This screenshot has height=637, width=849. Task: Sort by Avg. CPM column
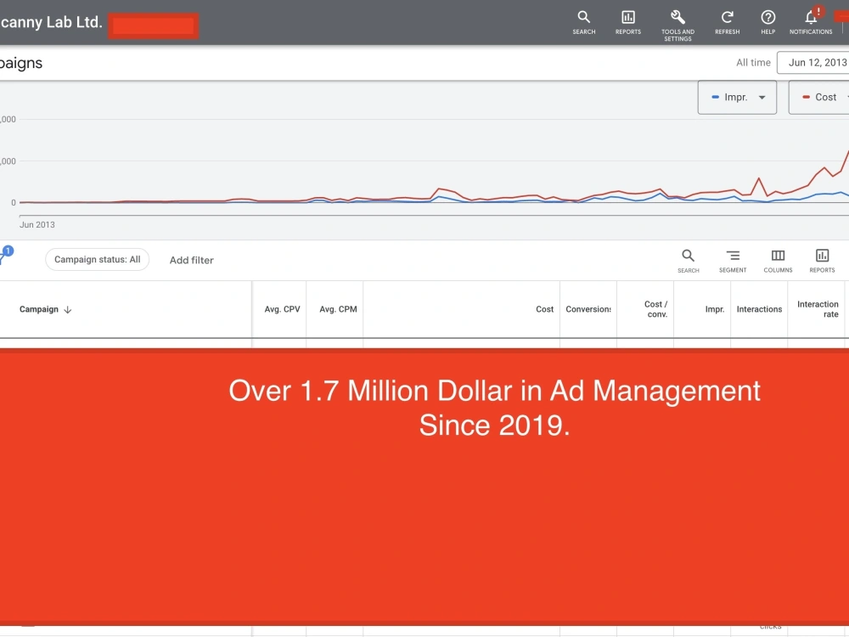[338, 309]
